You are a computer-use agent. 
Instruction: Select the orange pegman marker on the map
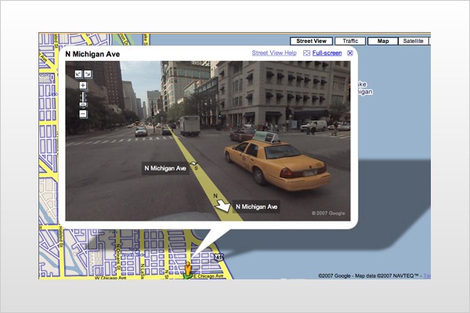point(188,269)
